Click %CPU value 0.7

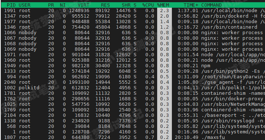click(150, 137)
